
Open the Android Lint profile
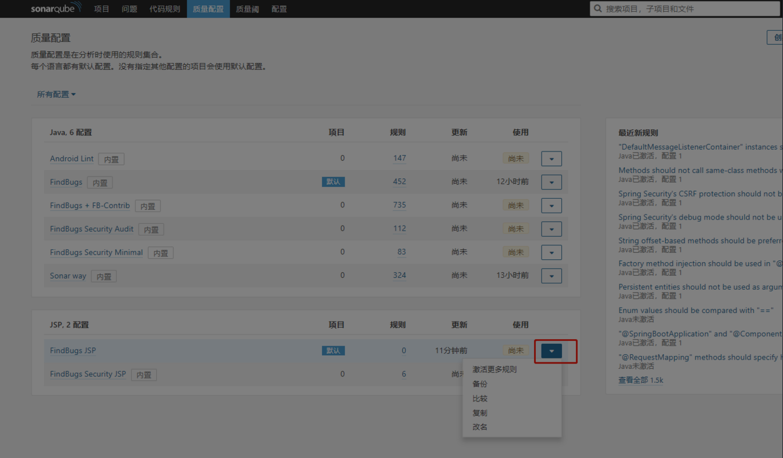(x=72, y=158)
